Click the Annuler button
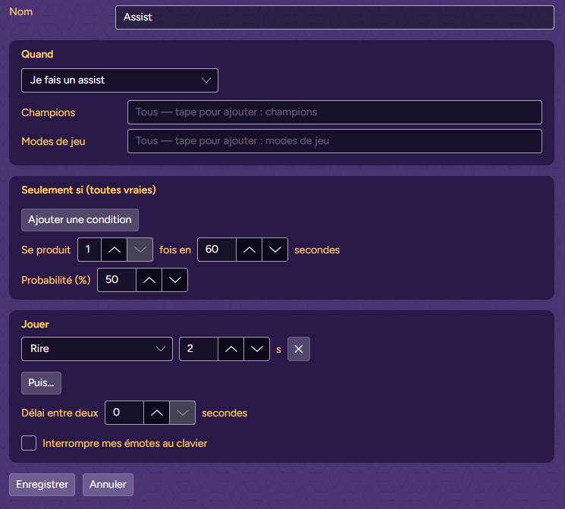The width and height of the screenshot is (565, 509). coord(108,485)
